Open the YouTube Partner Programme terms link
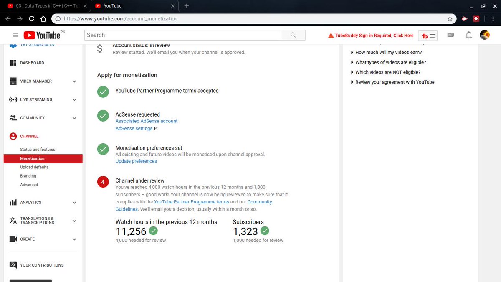501x282 pixels. [x=192, y=202]
